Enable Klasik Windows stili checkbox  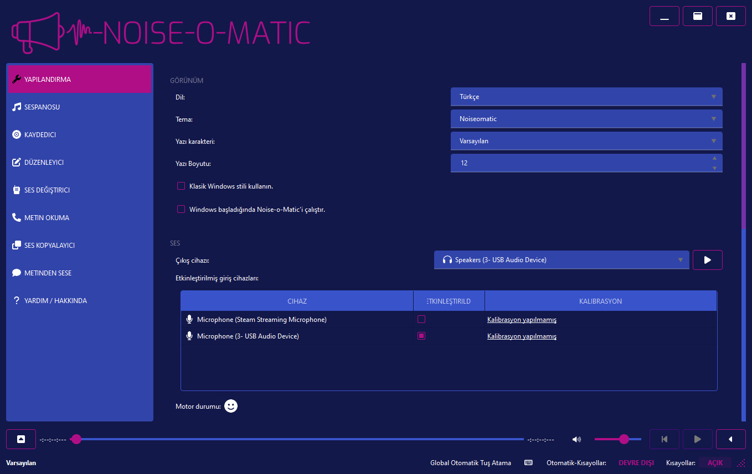coord(181,186)
